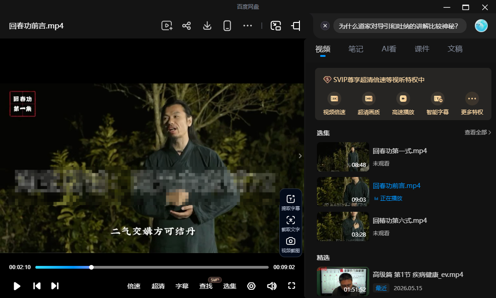Open the 选集 episode selector
Screen dimensions: 496x298
tap(230, 286)
